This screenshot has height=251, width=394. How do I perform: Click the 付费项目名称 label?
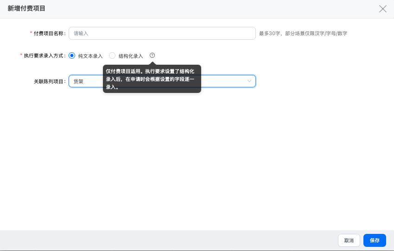point(48,33)
